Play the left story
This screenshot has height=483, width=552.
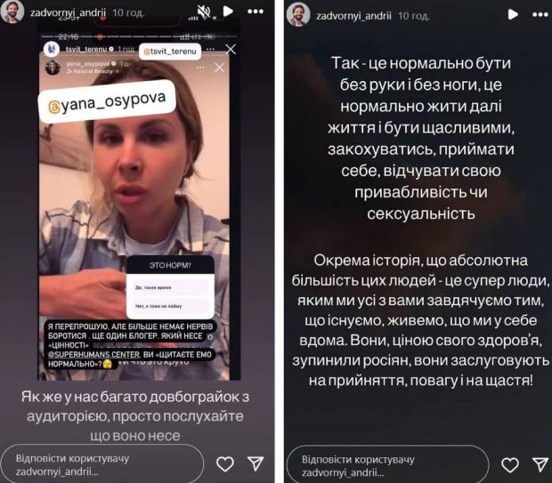pos(228,12)
